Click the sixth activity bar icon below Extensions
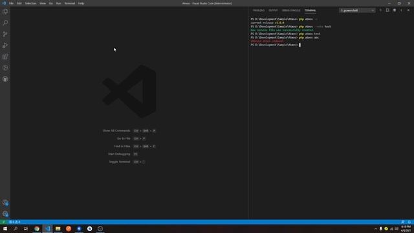The image size is (414, 233). click(5, 68)
